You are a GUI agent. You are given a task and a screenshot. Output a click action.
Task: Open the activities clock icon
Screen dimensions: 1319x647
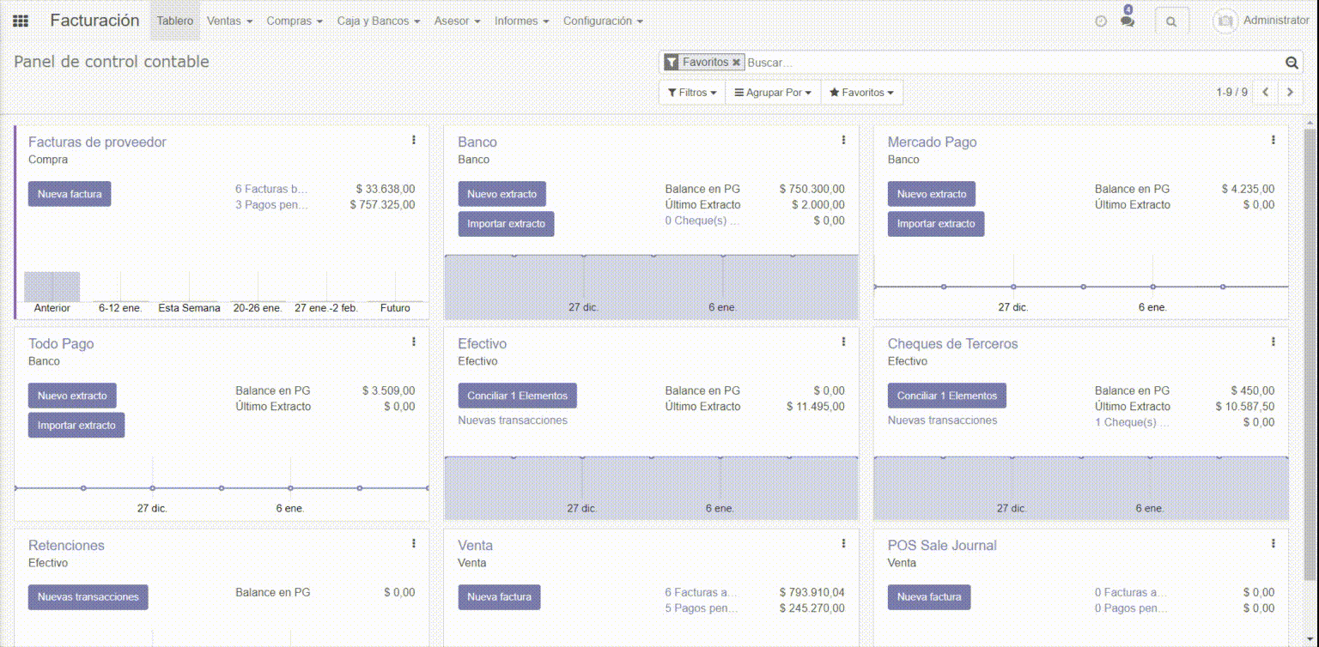click(x=1101, y=21)
